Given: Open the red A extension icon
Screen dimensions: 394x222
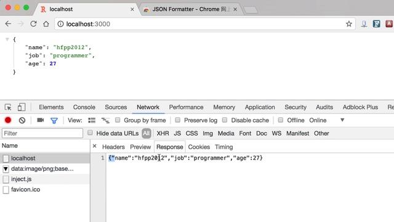Looking at the screenshot, I should pos(389,24).
